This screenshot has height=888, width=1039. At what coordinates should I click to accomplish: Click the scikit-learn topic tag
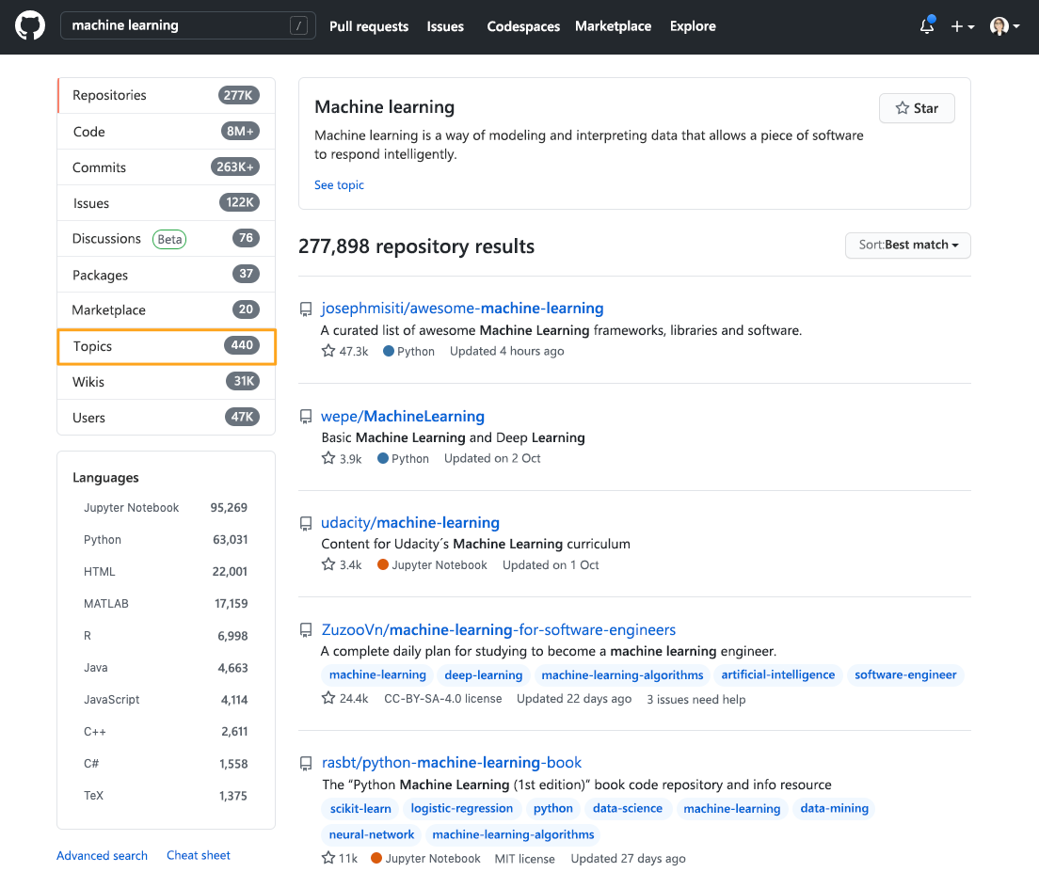tap(360, 809)
